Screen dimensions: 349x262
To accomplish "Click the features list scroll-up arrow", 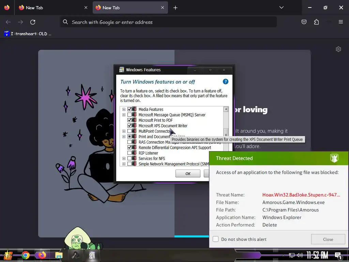I will coord(226,109).
